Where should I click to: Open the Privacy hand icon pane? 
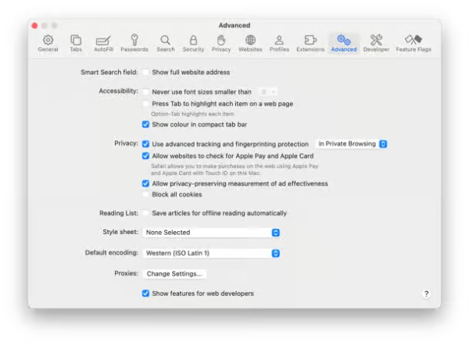[221, 44]
